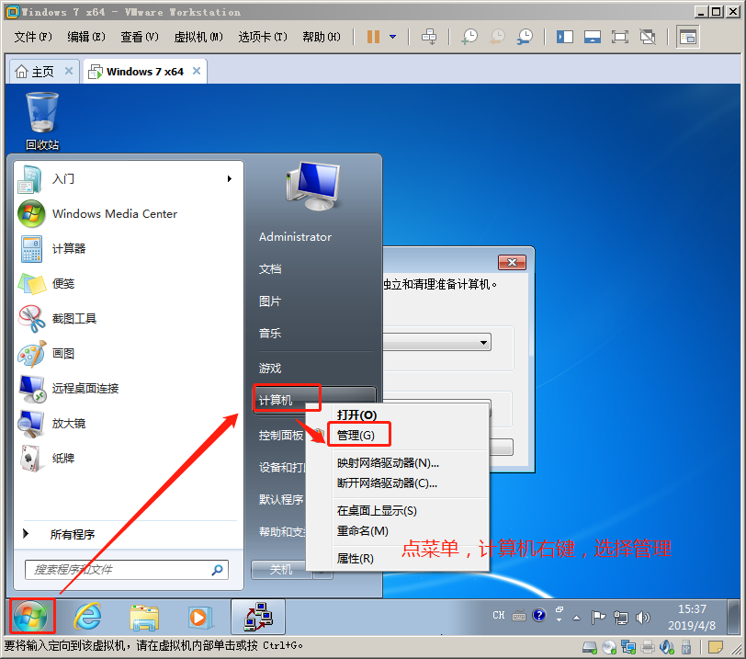746x659 pixels.
Task: Click the search magnifier icon
Action: (x=218, y=570)
